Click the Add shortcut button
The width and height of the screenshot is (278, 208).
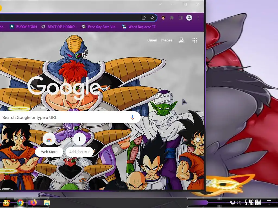(x=80, y=145)
